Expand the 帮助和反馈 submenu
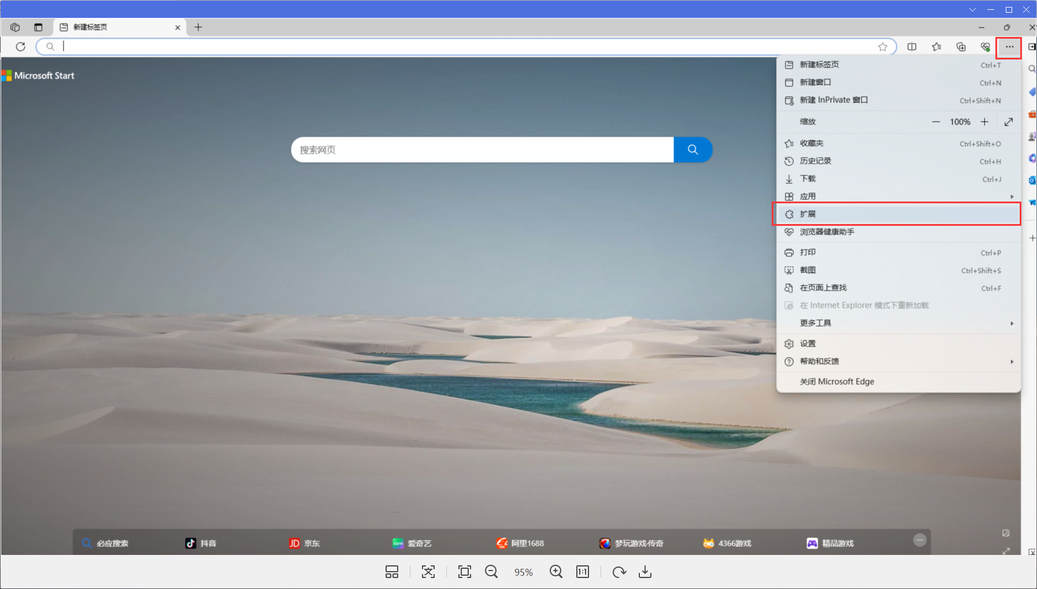Image resolution: width=1037 pixels, height=589 pixels. [x=899, y=361]
